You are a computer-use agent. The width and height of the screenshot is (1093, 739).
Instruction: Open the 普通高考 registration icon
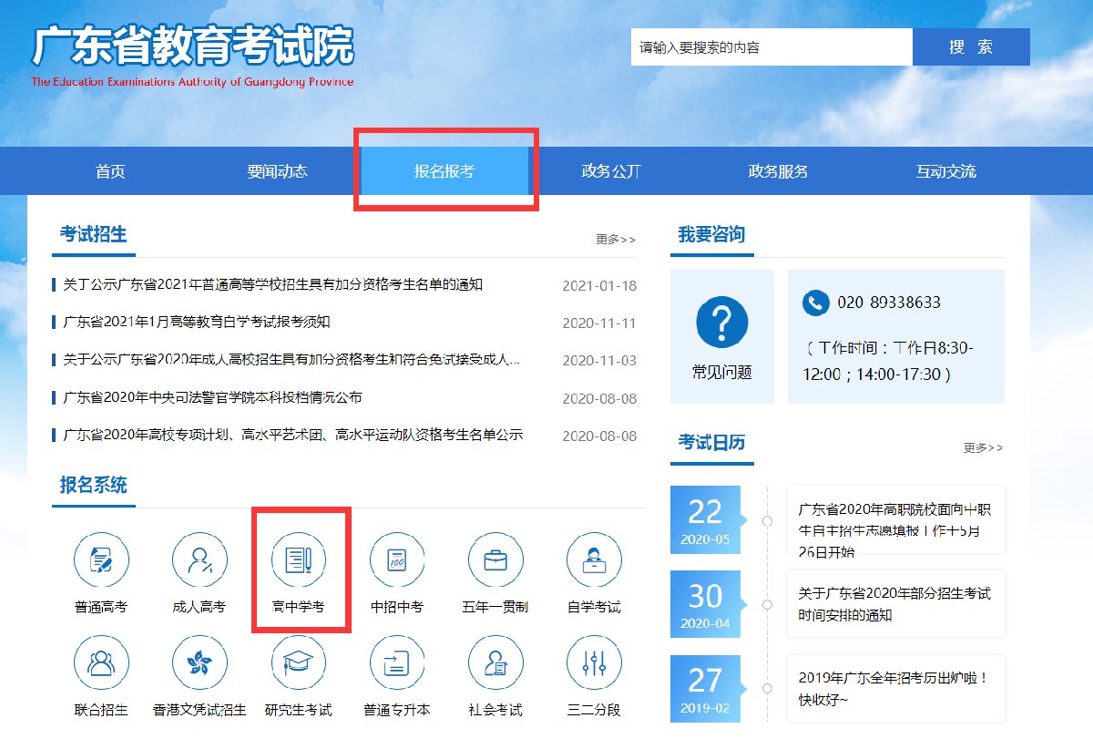pyautogui.click(x=101, y=560)
